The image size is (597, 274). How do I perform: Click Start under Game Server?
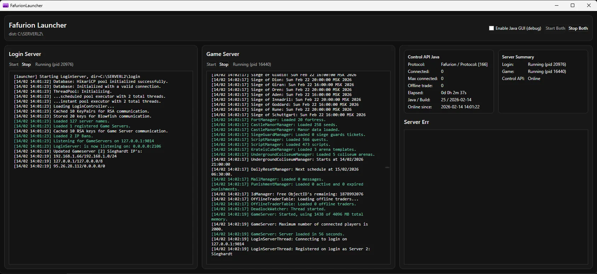click(211, 64)
